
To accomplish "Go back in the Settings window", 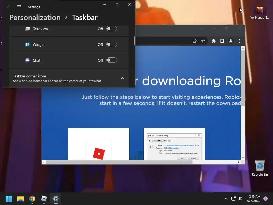I will point(8,7).
